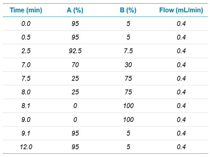The image size is (210, 157).
Task: Click the 30 value in column B
Action: (128, 65)
